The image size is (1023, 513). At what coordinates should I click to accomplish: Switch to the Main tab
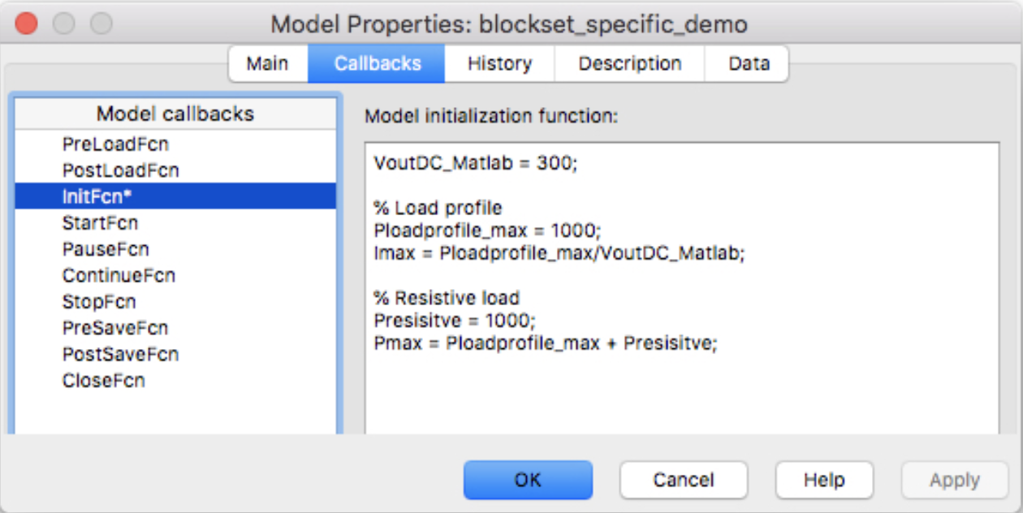(267, 64)
